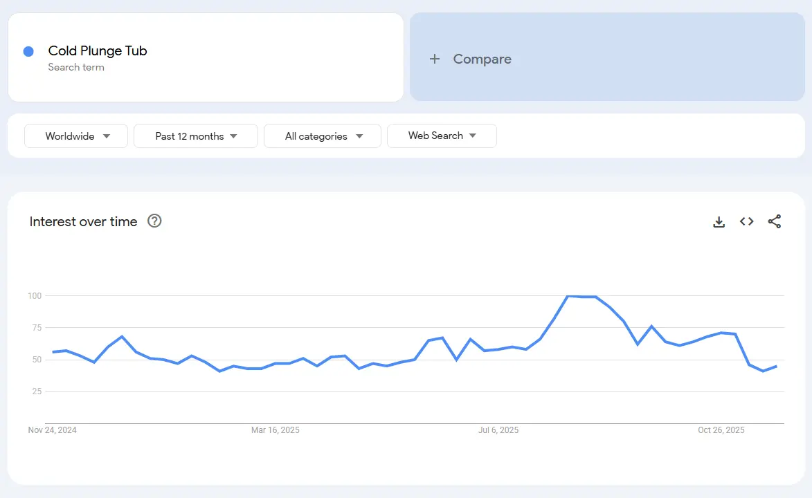812x498 pixels.
Task: Click the Jul 6, 2025 axis label
Action: coord(498,430)
